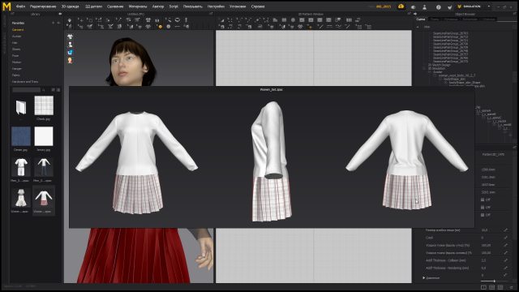Click the orange avatar render style icon
This screenshot has height=292, width=519.
pos(70,60)
